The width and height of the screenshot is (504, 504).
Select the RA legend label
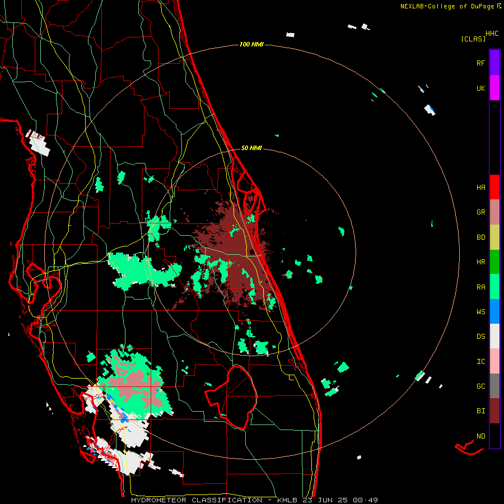click(480, 287)
